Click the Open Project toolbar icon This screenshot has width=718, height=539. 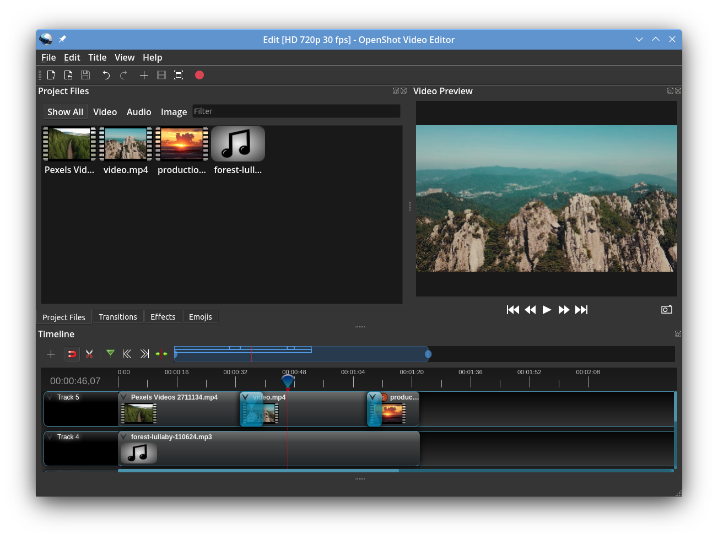(68, 75)
